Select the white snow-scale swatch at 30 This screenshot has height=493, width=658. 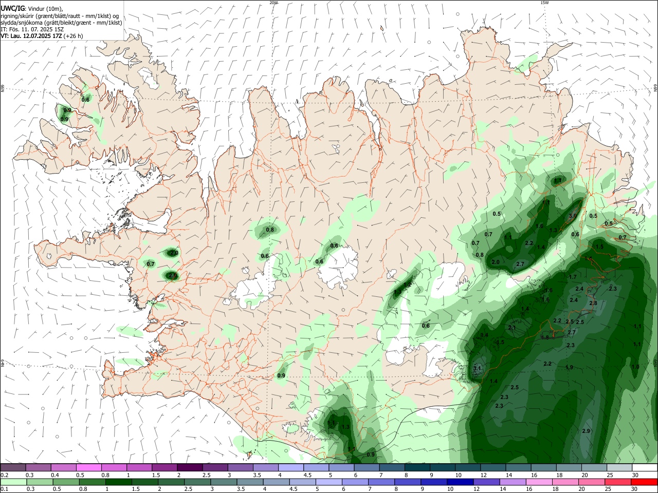[x=644, y=467]
